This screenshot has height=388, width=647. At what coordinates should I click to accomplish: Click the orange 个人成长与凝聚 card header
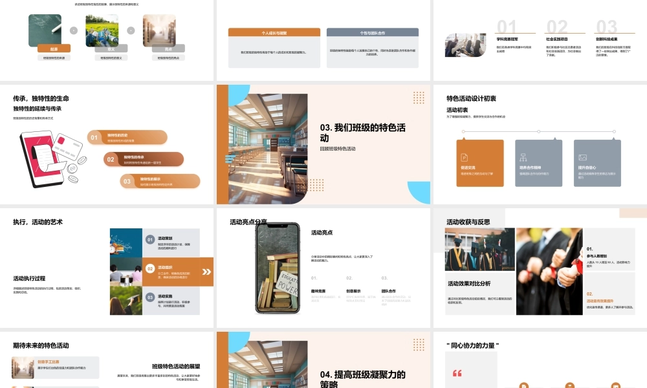[x=274, y=32]
